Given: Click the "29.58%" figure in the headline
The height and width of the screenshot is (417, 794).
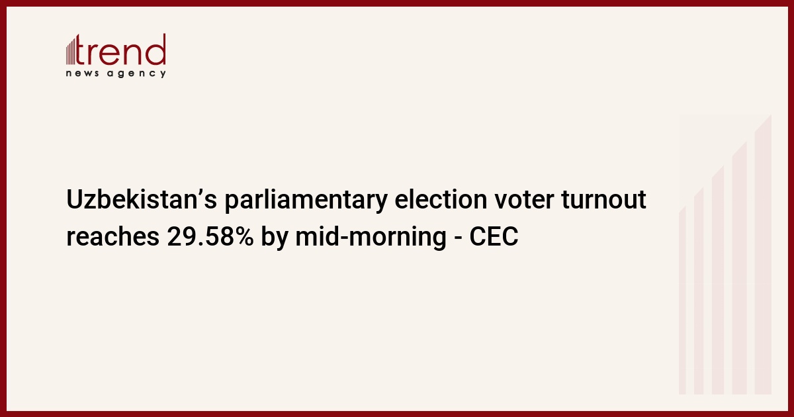Looking at the screenshot, I should pos(204,236).
